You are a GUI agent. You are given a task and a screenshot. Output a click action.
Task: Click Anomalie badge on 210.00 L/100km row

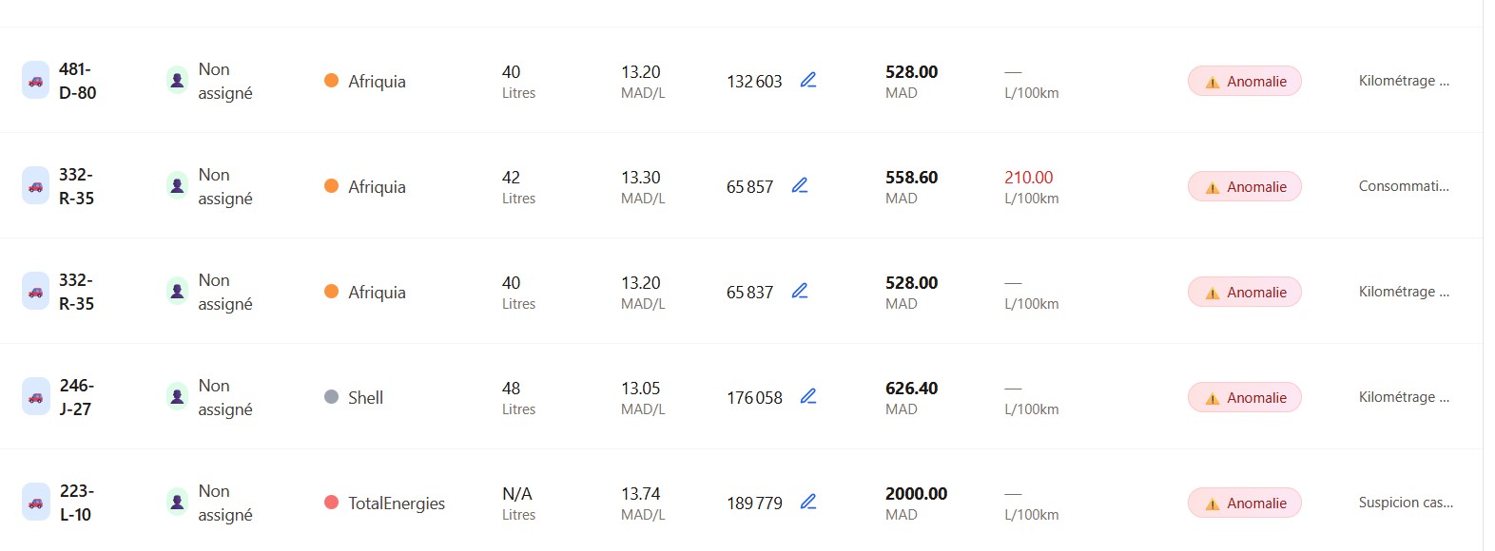(x=1244, y=187)
